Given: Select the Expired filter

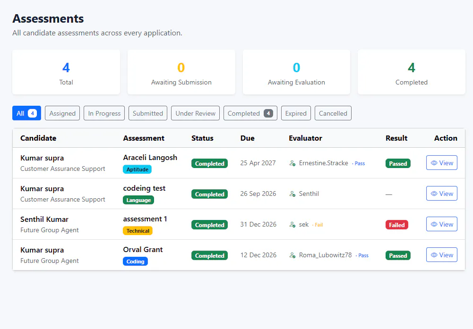Looking at the screenshot, I should 296,113.
